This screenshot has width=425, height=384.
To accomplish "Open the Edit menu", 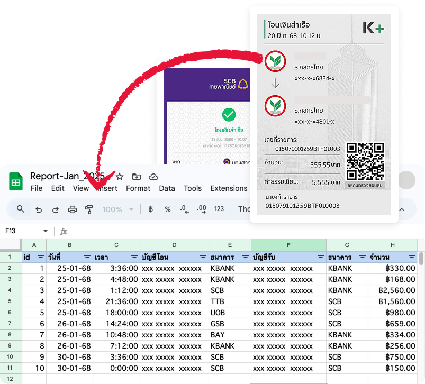I will click(x=58, y=188).
